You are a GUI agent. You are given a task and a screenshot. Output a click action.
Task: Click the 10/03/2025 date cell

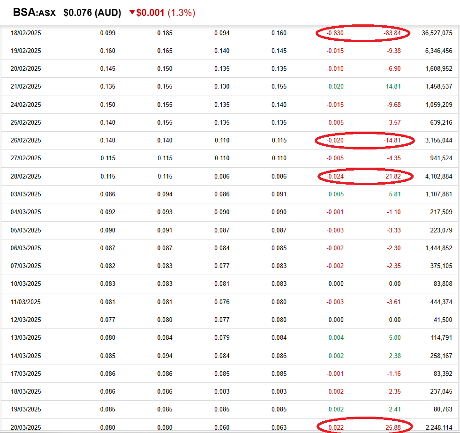26,284
